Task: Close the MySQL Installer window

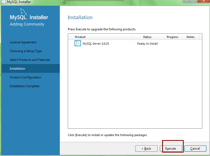Action: 203,1
